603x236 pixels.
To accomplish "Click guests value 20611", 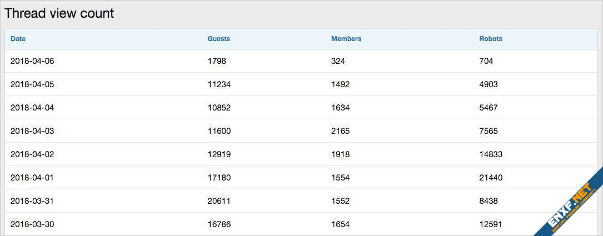I will click(x=219, y=201).
